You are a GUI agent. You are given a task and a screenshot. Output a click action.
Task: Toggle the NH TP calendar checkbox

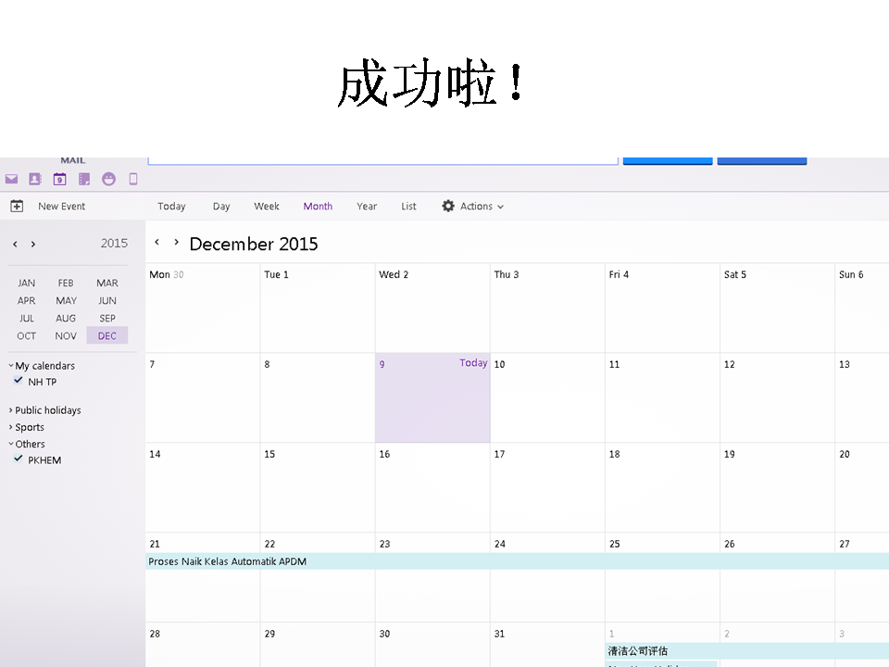click(x=19, y=381)
